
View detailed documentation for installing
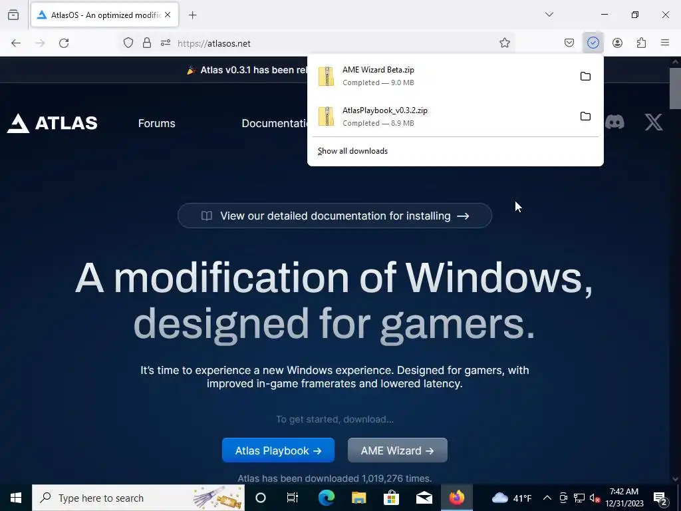click(335, 216)
